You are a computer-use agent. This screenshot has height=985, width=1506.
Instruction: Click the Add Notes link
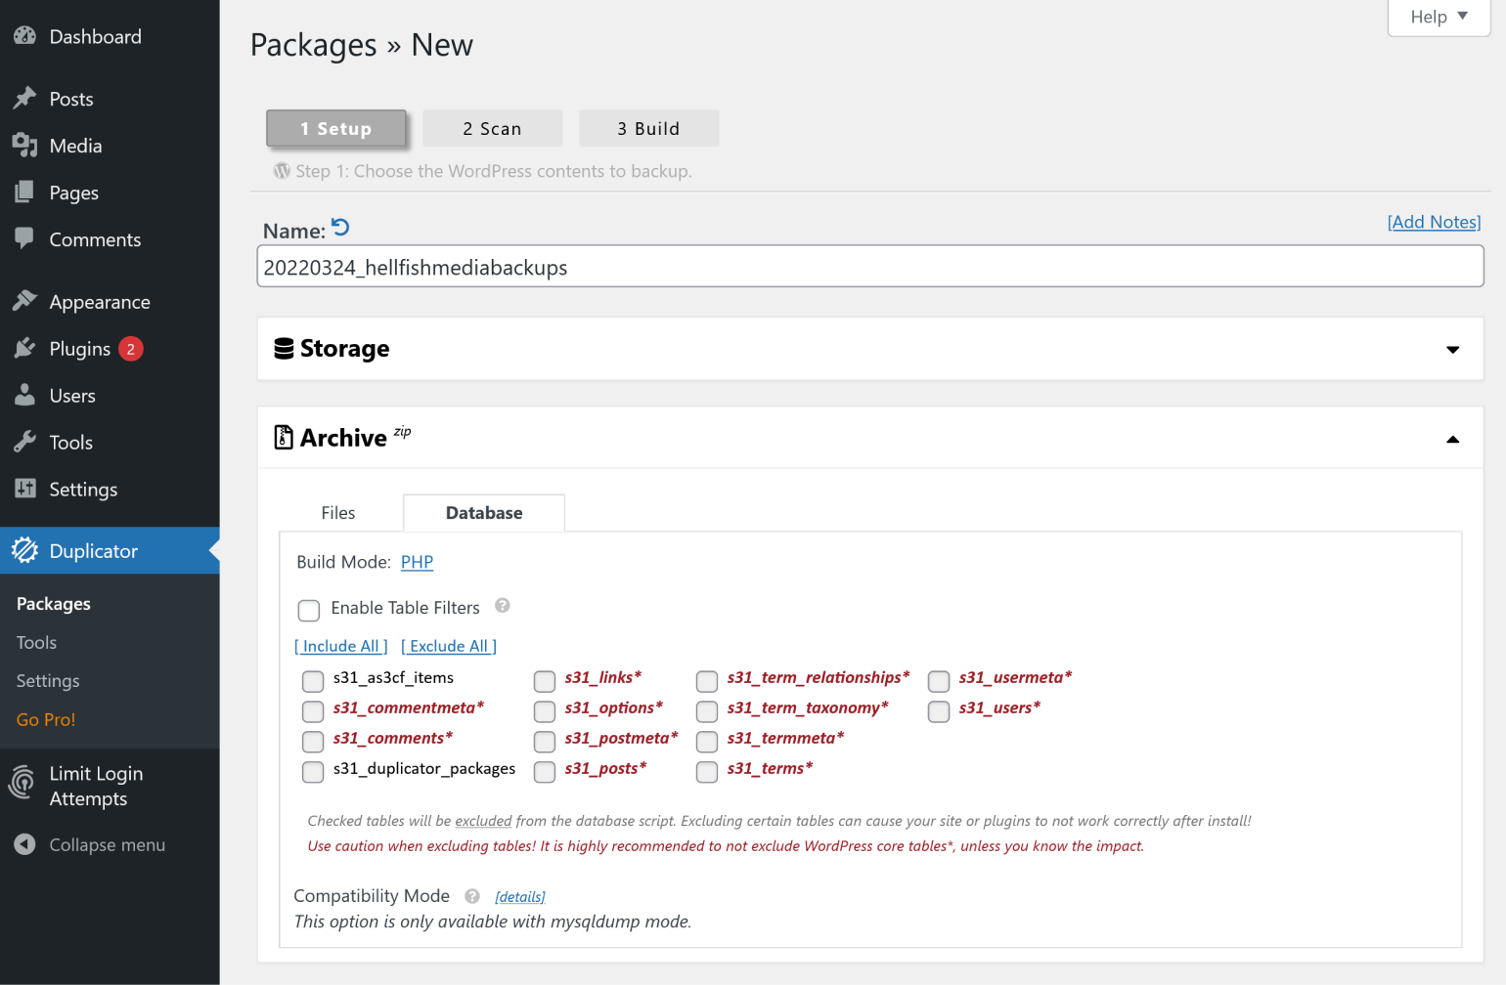pos(1434,222)
